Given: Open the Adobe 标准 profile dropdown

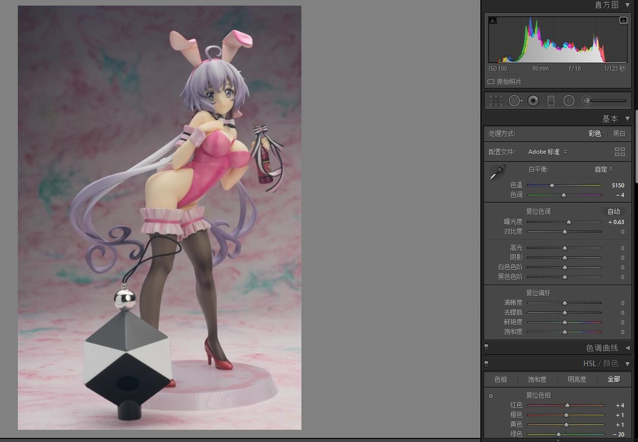Looking at the screenshot, I should (547, 152).
